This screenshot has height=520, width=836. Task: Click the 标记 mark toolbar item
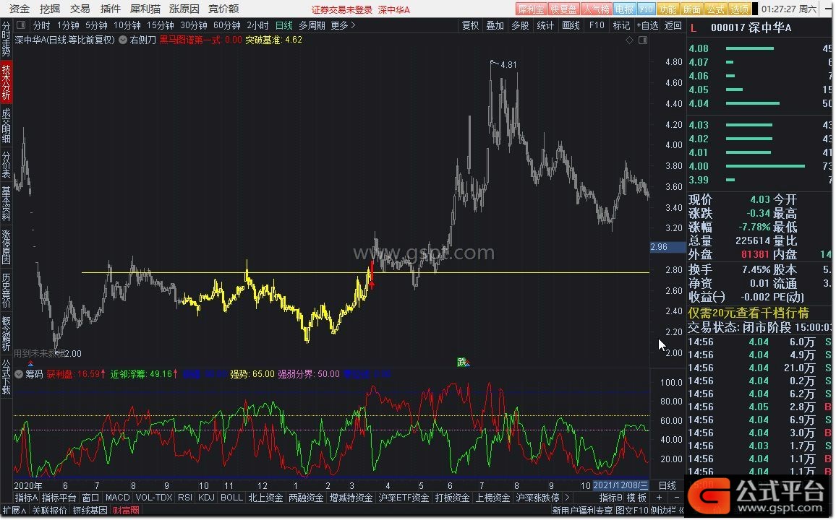621,25
